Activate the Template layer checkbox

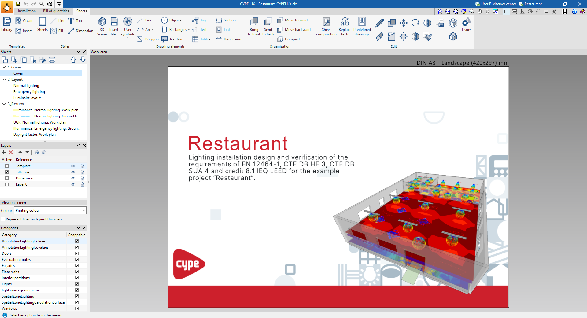tap(7, 166)
